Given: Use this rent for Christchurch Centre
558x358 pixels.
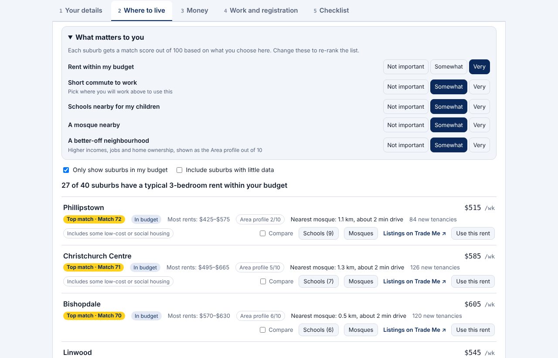Looking at the screenshot, I should tap(473, 282).
